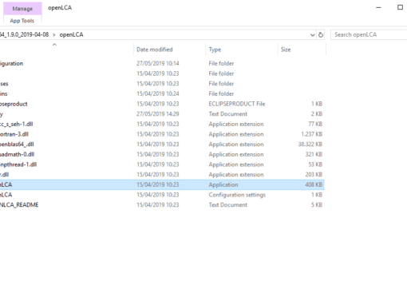407x305 pixels.
Task: Toggle sort order via the name column arrow
Action: 54,45
